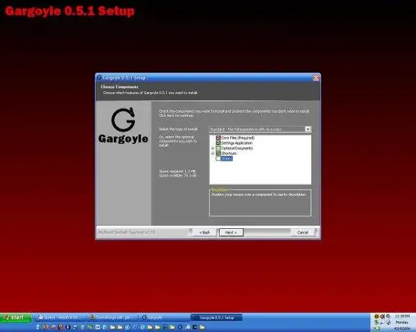Toggle the Optional Documents checkbox
416x332 pixels.
tap(218, 148)
